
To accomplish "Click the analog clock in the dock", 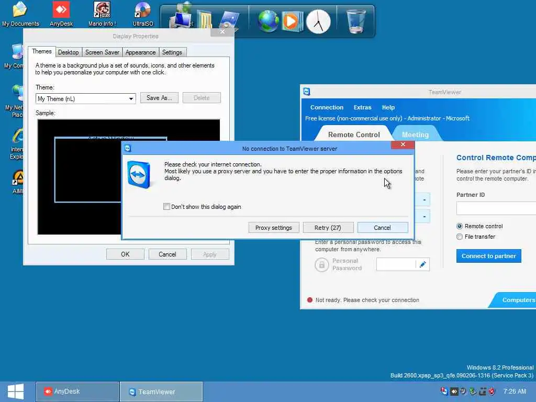I will (318, 21).
